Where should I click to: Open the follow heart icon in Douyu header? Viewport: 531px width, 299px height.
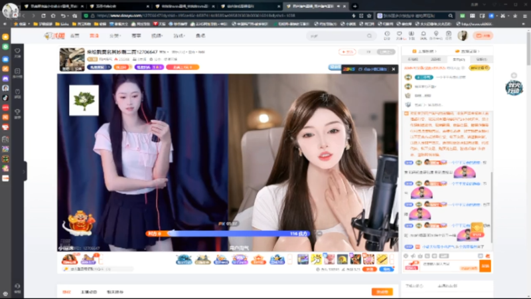click(x=400, y=35)
